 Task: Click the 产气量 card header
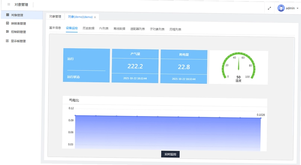pos(135,54)
